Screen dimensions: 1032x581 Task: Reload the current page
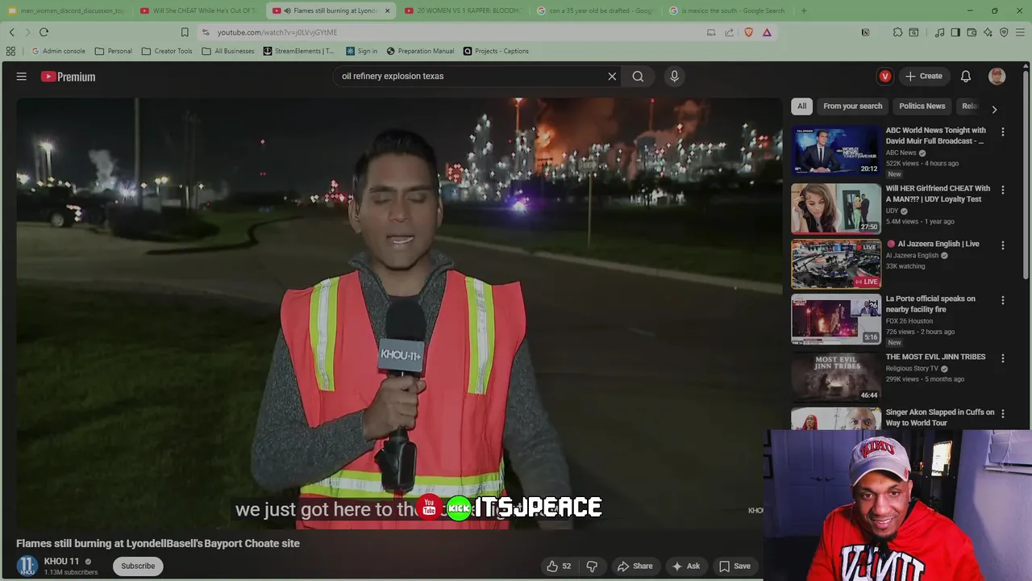(44, 32)
